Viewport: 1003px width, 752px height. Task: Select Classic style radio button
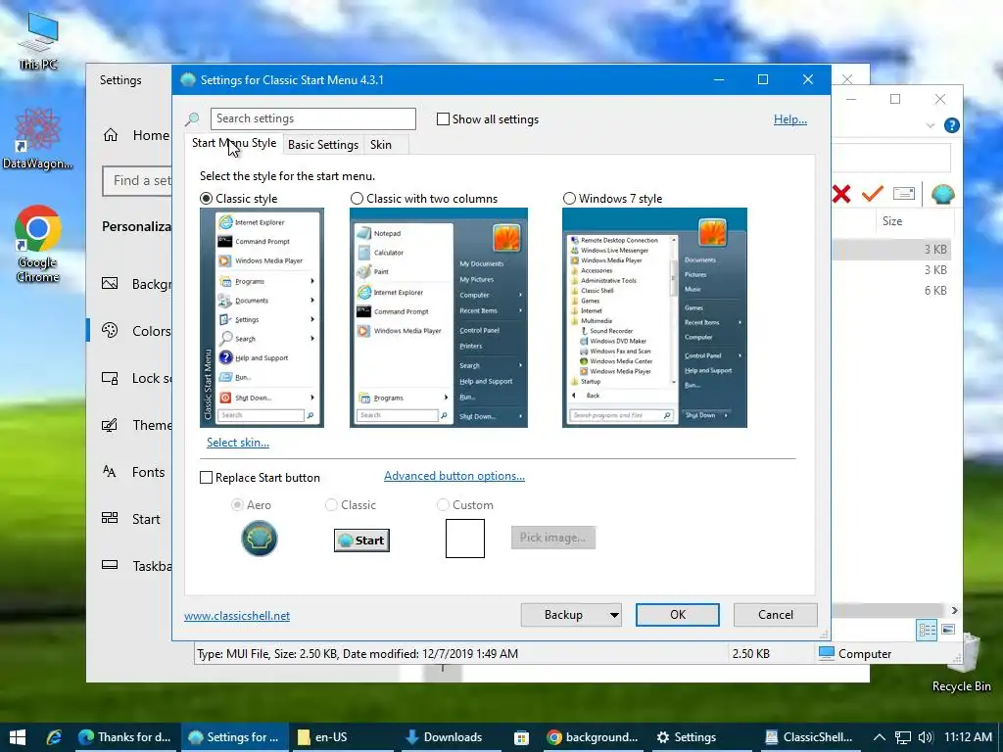coord(206,198)
